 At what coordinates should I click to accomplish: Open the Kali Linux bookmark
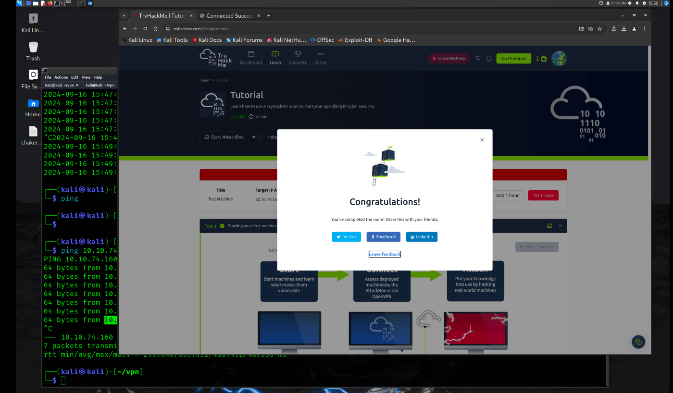point(137,40)
